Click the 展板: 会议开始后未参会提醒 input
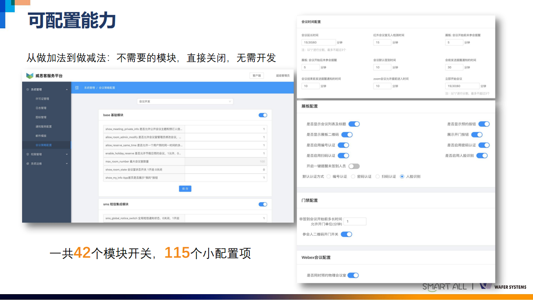 coord(310,67)
